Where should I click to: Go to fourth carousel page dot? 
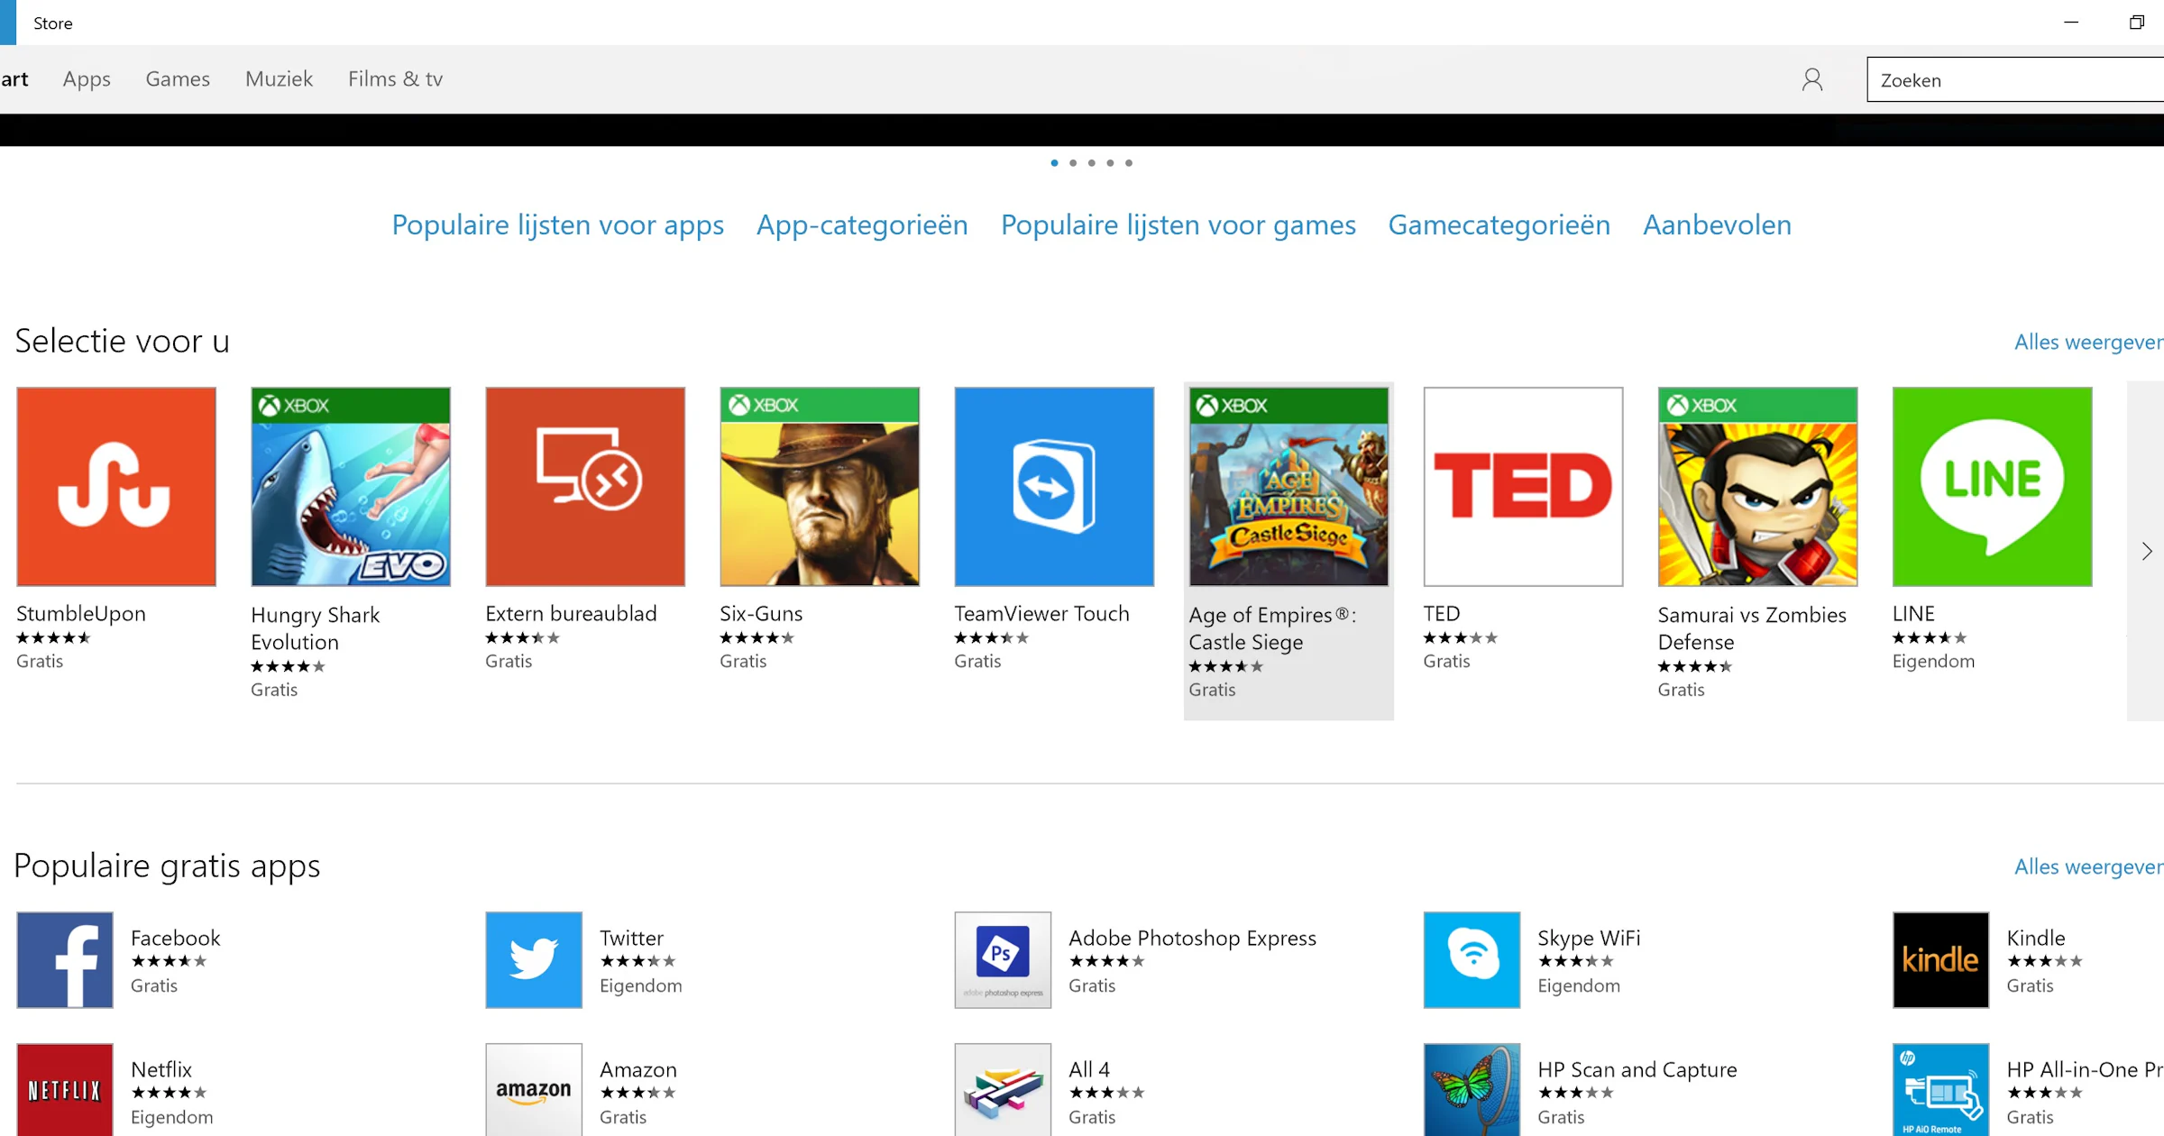pyautogui.click(x=1110, y=163)
